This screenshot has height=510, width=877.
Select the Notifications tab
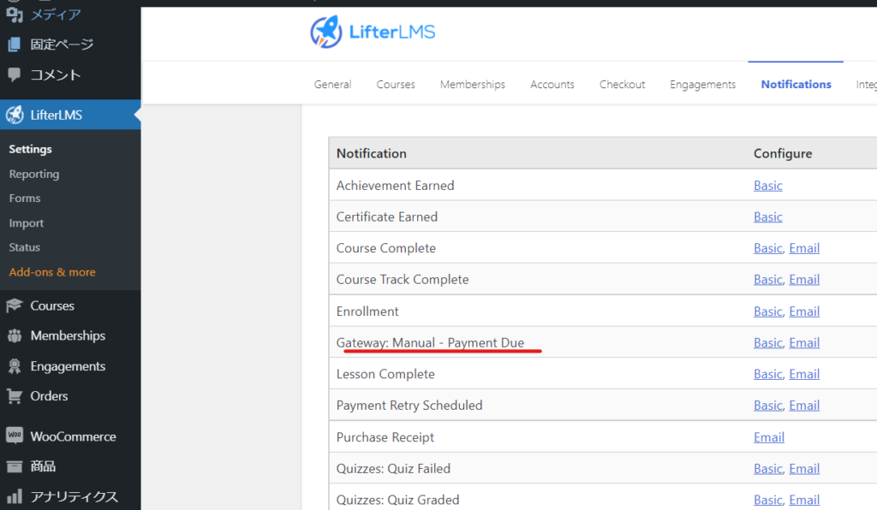[x=796, y=85]
